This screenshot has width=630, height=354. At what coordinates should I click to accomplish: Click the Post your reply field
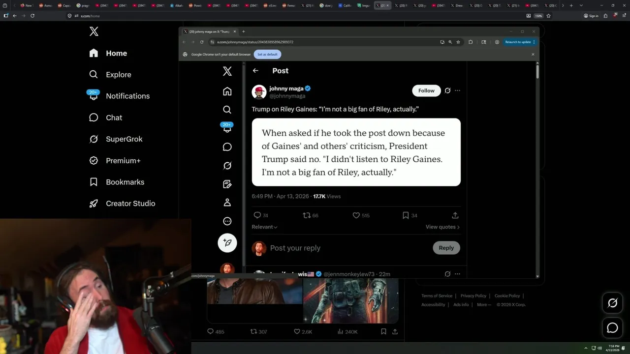[295, 248]
